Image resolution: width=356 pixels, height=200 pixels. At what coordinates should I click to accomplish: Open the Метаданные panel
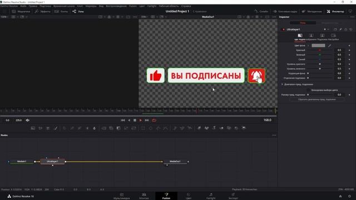point(311,11)
